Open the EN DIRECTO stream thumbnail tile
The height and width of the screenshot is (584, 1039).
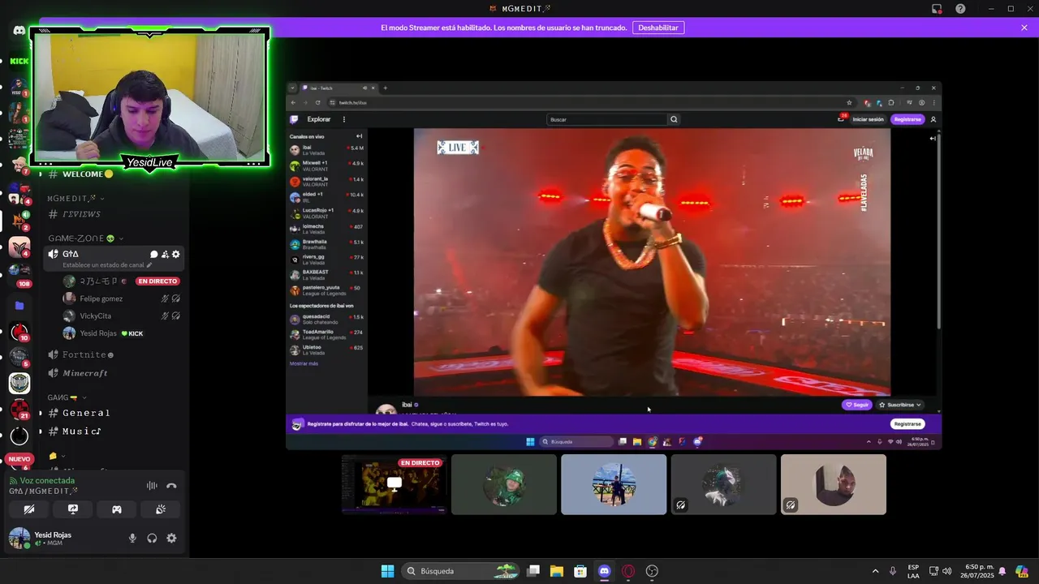[394, 484]
